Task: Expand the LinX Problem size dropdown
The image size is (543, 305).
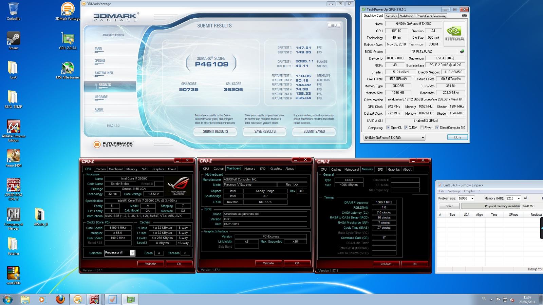Action: tap(472, 198)
